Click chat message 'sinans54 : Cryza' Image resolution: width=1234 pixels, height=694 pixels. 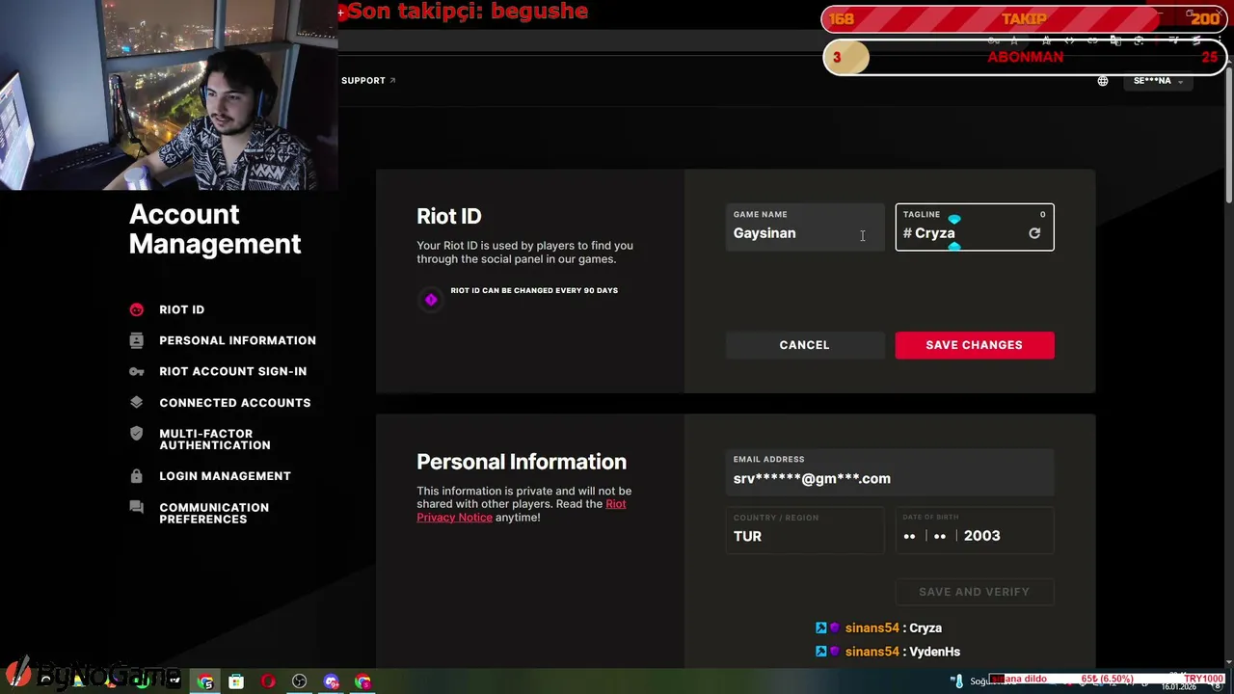pos(879,628)
